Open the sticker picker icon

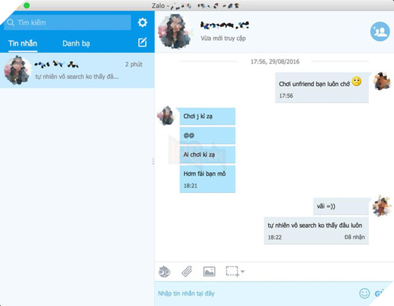(164, 271)
